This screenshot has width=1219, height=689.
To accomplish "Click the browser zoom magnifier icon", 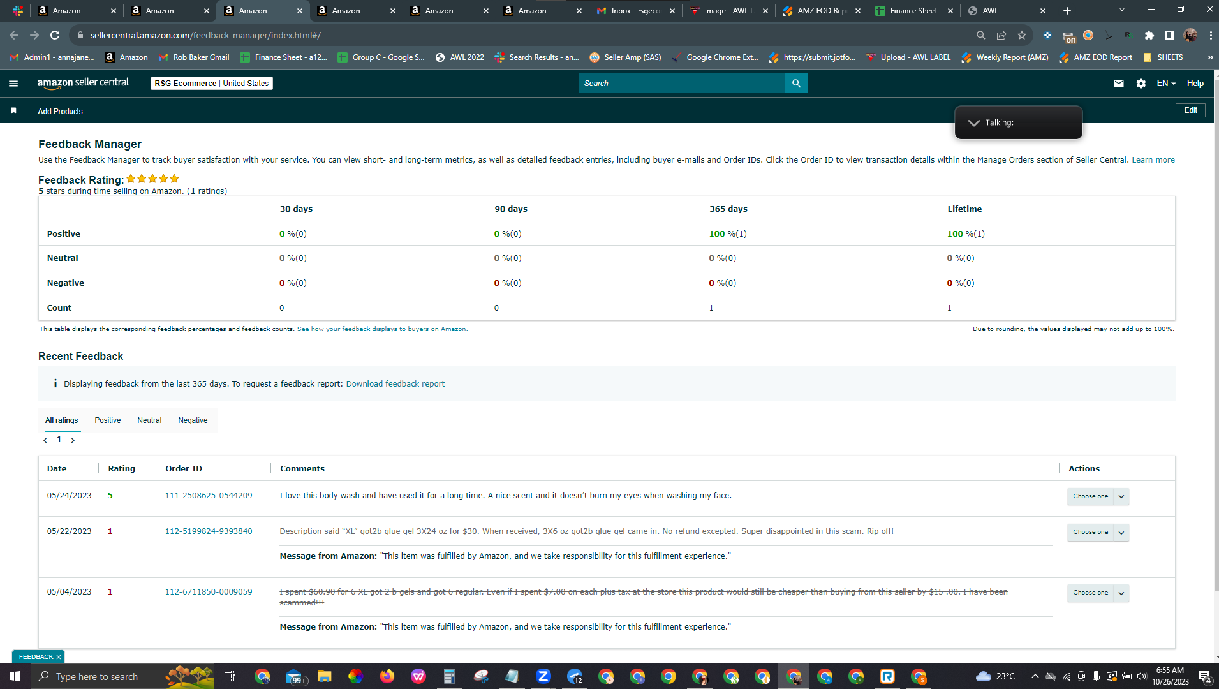I will pos(981,35).
